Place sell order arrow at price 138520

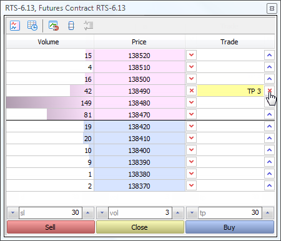pos(192,55)
